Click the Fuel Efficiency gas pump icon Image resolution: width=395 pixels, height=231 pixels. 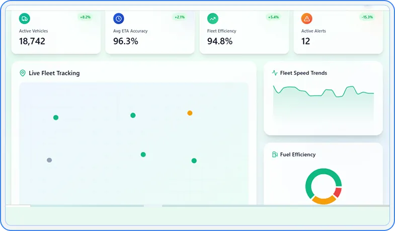[275, 155]
